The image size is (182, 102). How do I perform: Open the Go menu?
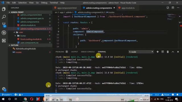click(37, 3)
